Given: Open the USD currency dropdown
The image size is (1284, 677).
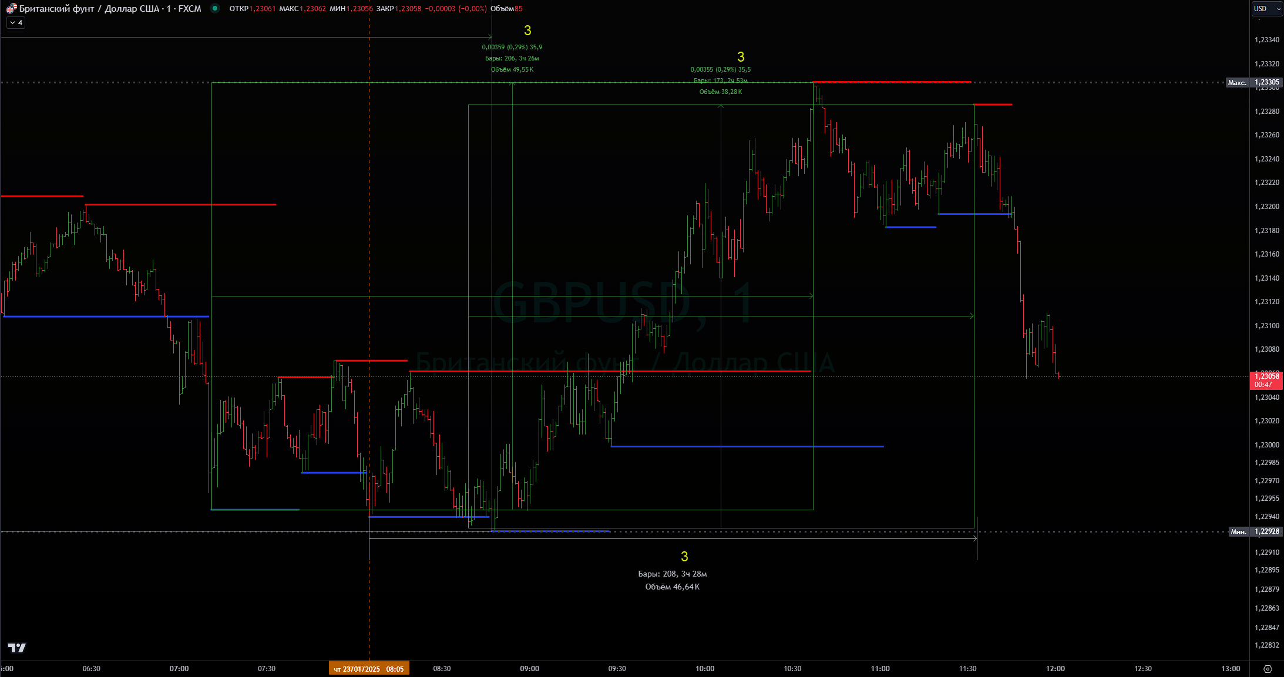Looking at the screenshot, I should [1267, 8].
